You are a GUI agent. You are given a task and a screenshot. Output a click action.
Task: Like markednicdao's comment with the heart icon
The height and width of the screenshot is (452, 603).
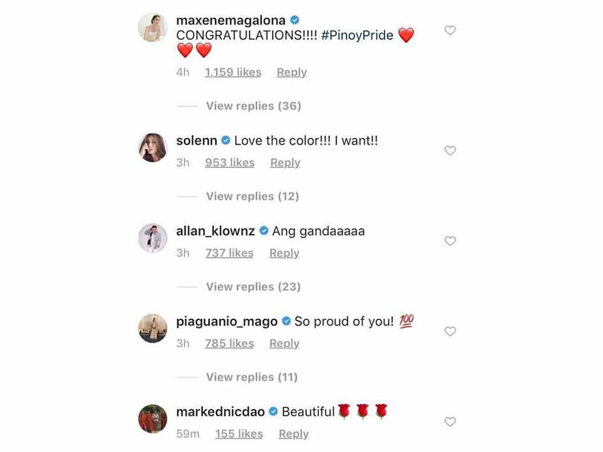450,422
